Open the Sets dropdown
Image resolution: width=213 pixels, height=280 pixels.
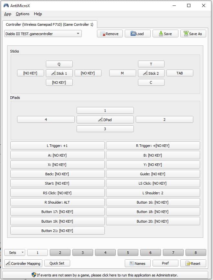pyautogui.click(x=15, y=253)
